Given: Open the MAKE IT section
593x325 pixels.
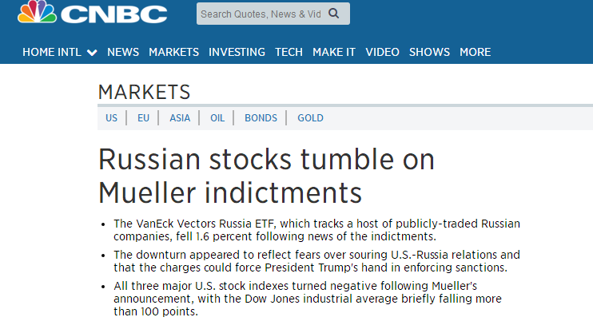Looking at the screenshot, I should click(x=334, y=52).
